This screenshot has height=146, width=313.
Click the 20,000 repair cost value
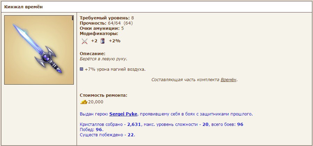coord(96,102)
